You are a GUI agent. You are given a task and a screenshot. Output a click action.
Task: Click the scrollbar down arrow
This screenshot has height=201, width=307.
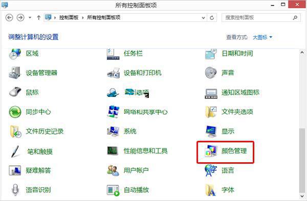point(302,196)
